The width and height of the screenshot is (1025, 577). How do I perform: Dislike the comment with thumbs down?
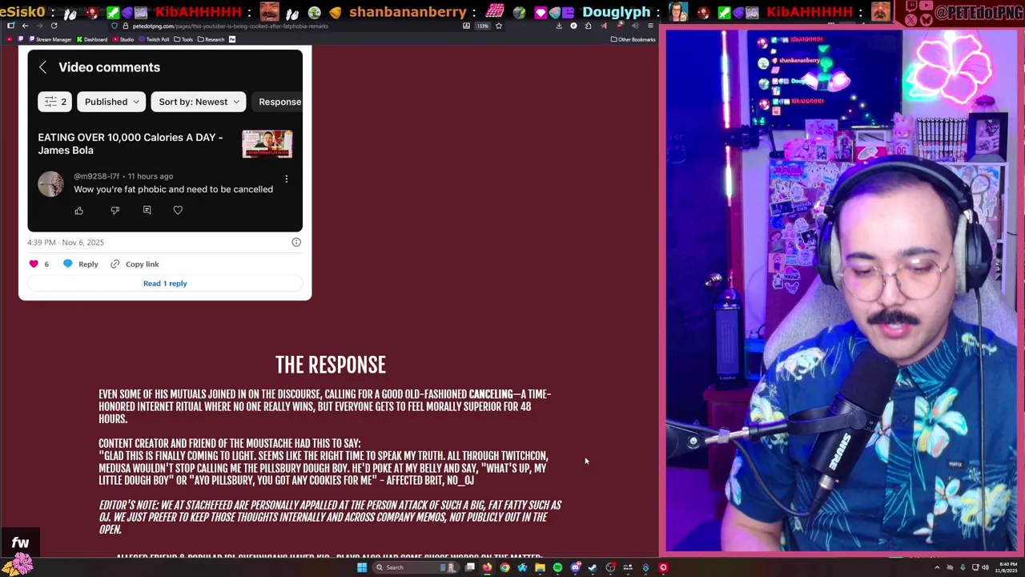coord(115,210)
